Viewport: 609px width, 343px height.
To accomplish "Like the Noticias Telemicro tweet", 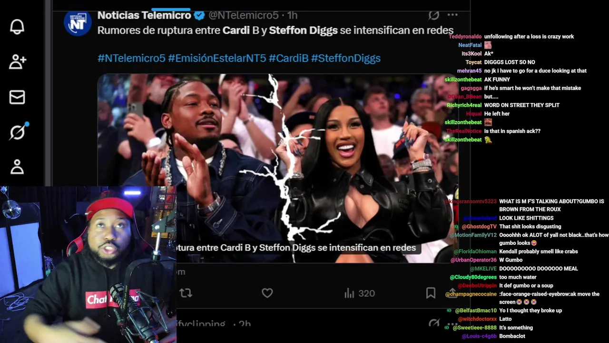I will pos(267,293).
